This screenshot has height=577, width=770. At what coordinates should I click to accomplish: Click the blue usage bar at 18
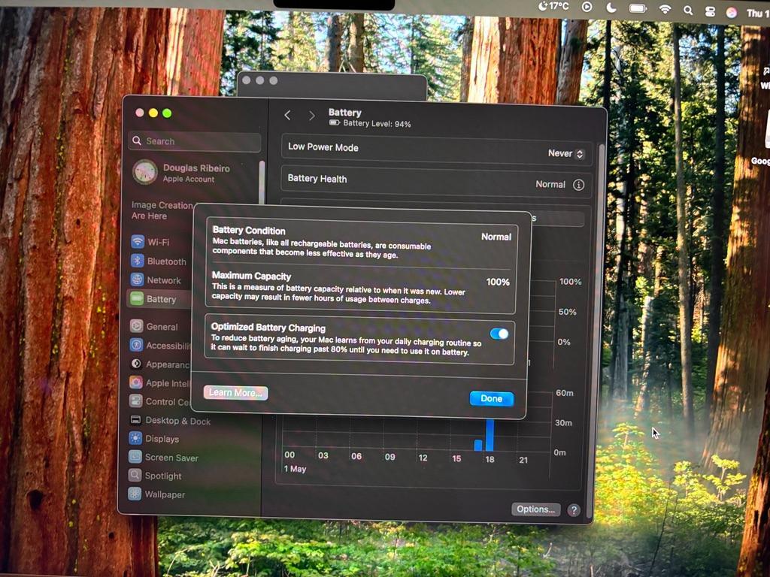490,435
